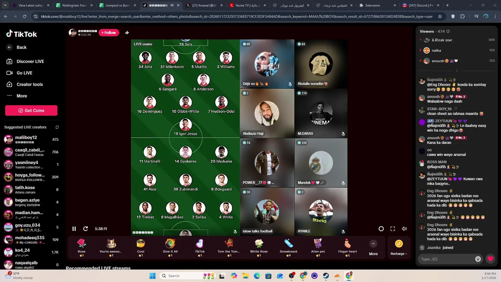This screenshot has width=501, height=282.
Task: Send a heart like
Action: 490,259
